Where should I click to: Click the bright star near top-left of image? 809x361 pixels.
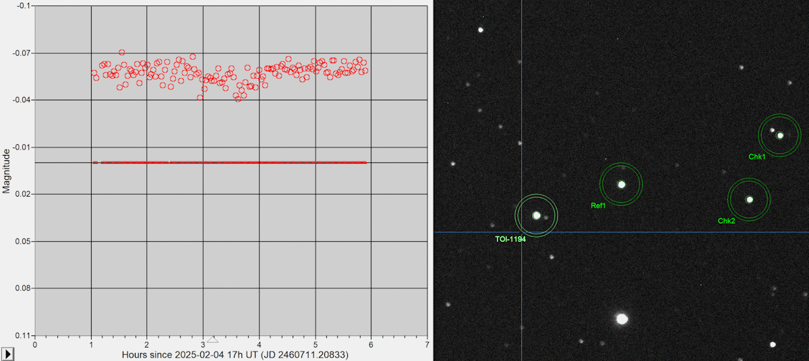click(x=481, y=30)
